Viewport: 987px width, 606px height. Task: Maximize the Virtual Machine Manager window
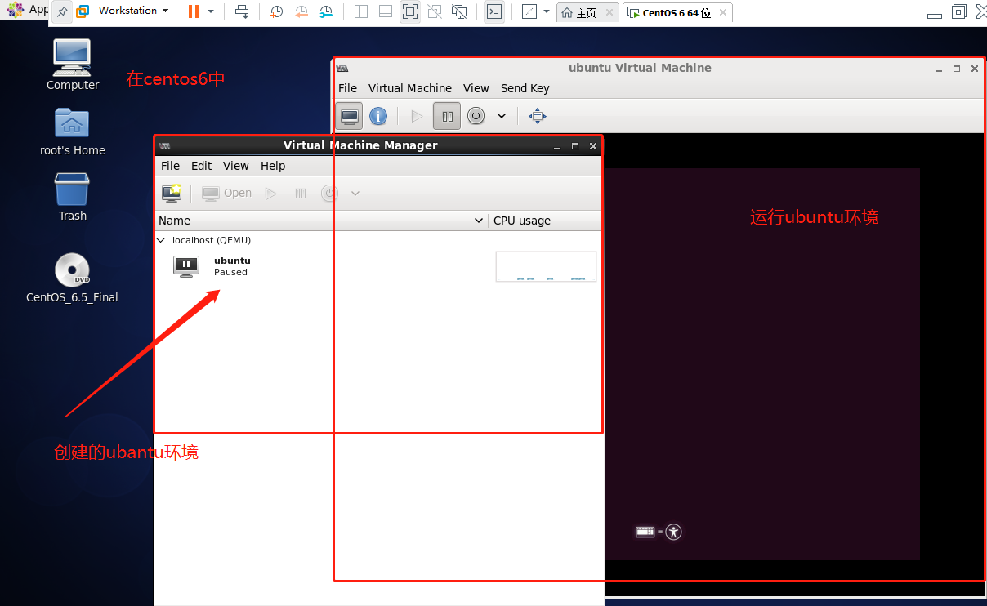tap(575, 146)
